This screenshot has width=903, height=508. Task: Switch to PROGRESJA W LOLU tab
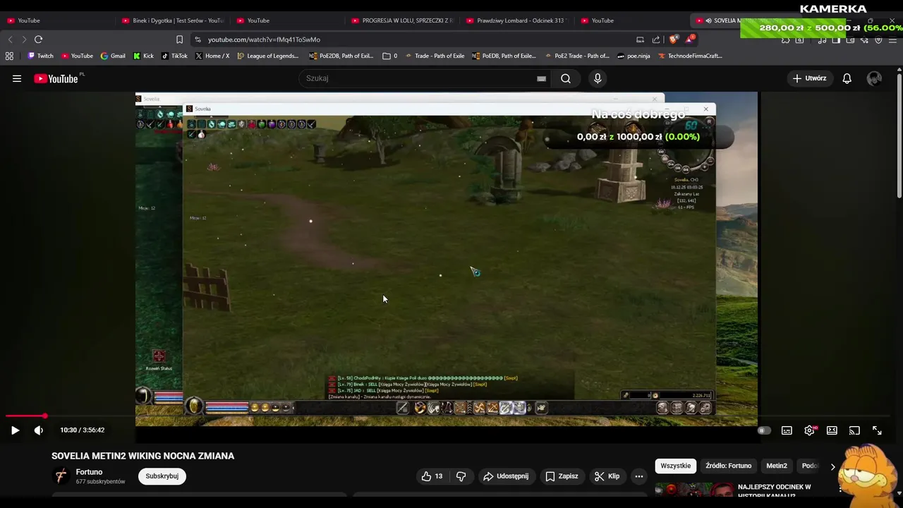click(402, 20)
